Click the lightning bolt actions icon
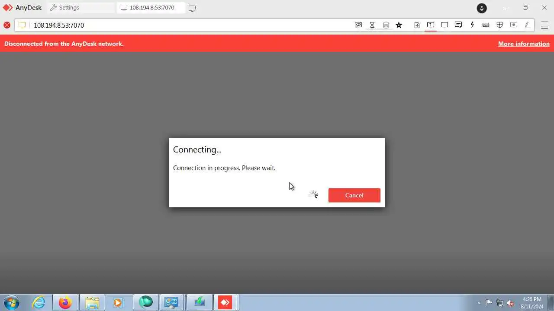Viewport: 554px width, 311px height. [x=472, y=25]
